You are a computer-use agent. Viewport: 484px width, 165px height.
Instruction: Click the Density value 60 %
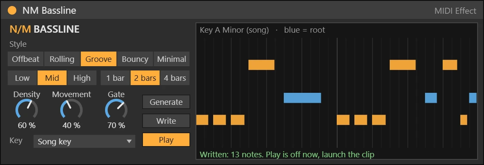click(x=27, y=125)
